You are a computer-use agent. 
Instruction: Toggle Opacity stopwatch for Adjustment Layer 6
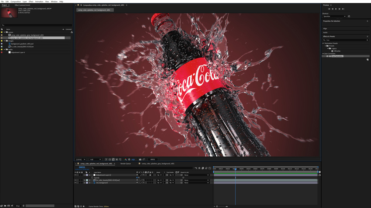(x=92, y=177)
